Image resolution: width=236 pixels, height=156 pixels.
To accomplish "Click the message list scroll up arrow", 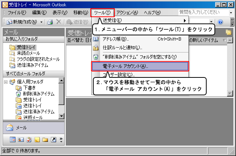I will point(230,40).
